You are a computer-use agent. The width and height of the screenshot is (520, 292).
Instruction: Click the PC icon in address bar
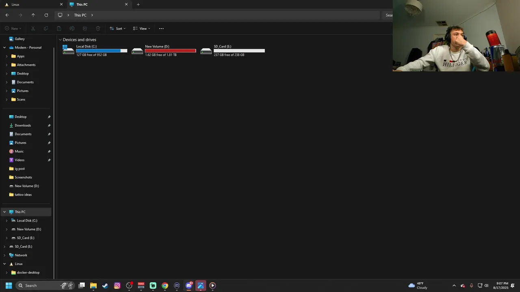(x=60, y=15)
